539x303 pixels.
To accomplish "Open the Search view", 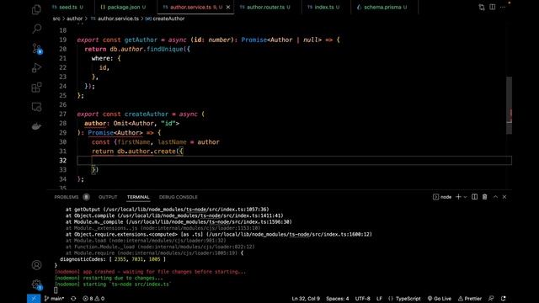I will [x=36, y=29].
